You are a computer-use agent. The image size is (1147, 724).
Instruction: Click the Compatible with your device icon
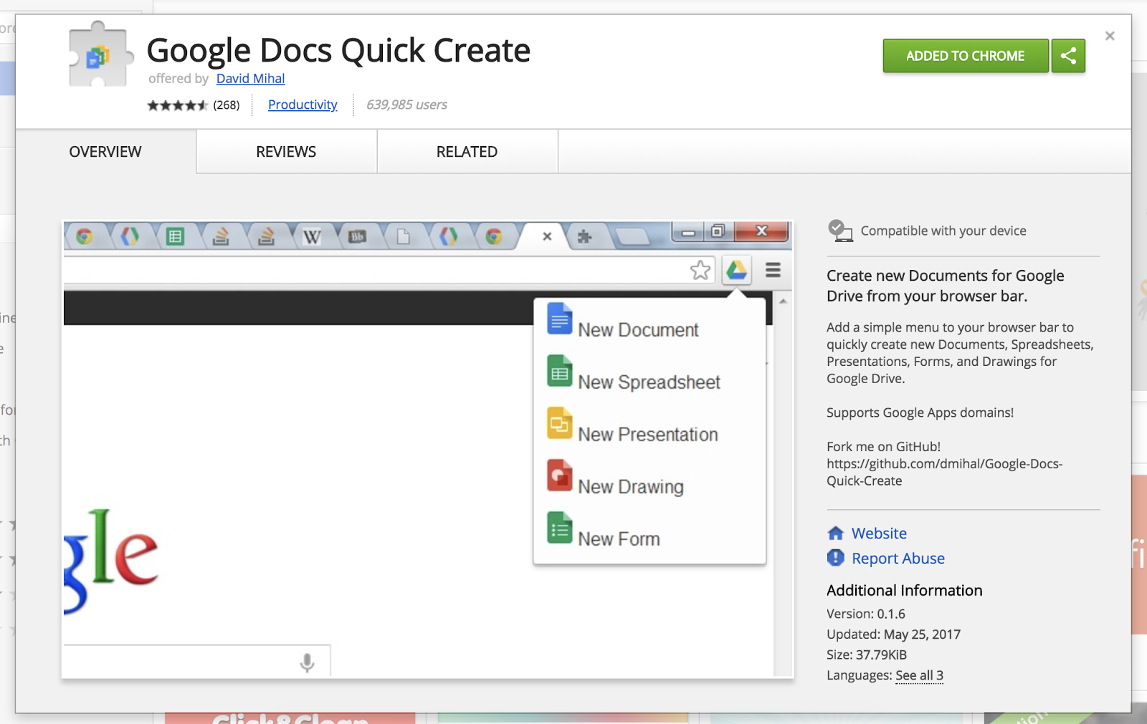tap(839, 231)
